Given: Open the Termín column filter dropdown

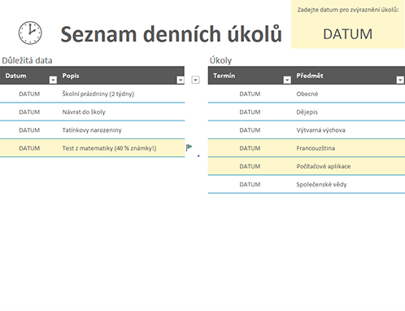Looking at the screenshot, I should 287,80.
